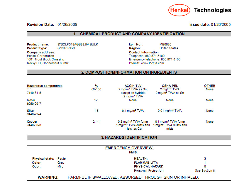
Task: Click the 'EMERGENCY OVERVIEW' title
Action: (129, 148)
